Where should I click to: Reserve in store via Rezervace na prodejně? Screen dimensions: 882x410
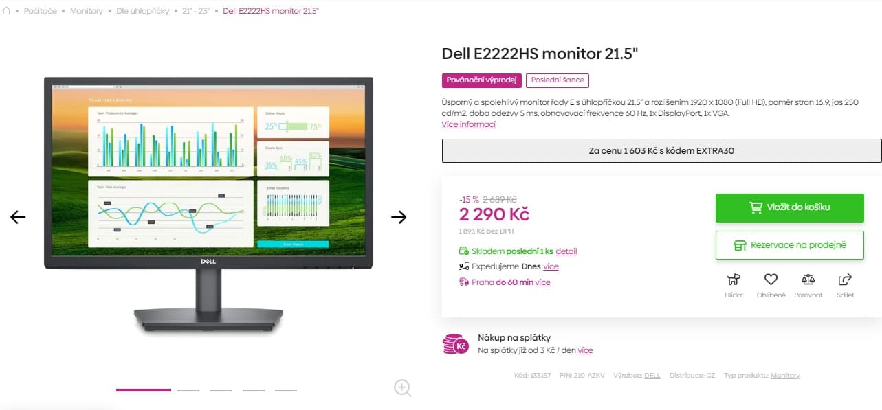pos(789,245)
